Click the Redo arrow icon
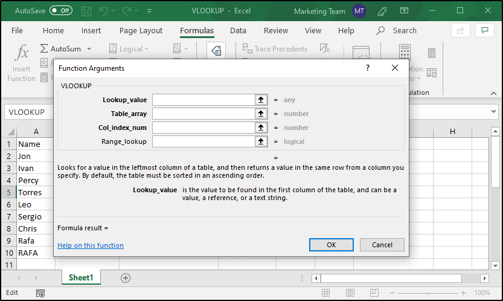The image size is (503, 301). coord(126,11)
